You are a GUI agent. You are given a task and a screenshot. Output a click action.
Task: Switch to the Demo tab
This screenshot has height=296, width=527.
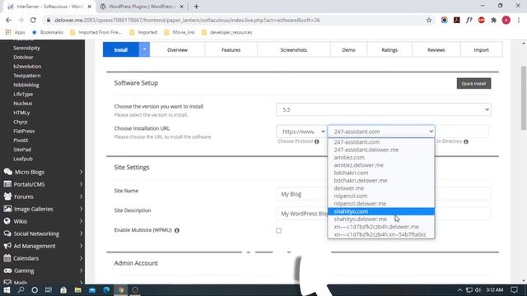pos(348,49)
